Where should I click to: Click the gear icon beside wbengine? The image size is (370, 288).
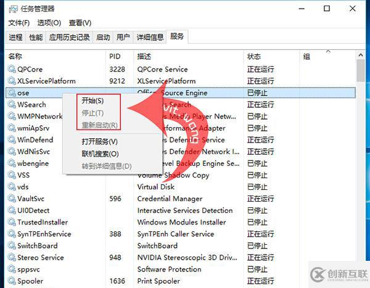(x=12, y=163)
